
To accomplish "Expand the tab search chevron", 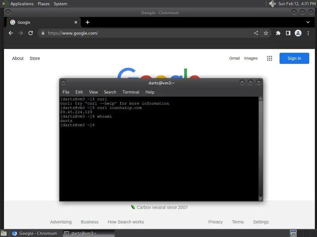I will point(308,22).
